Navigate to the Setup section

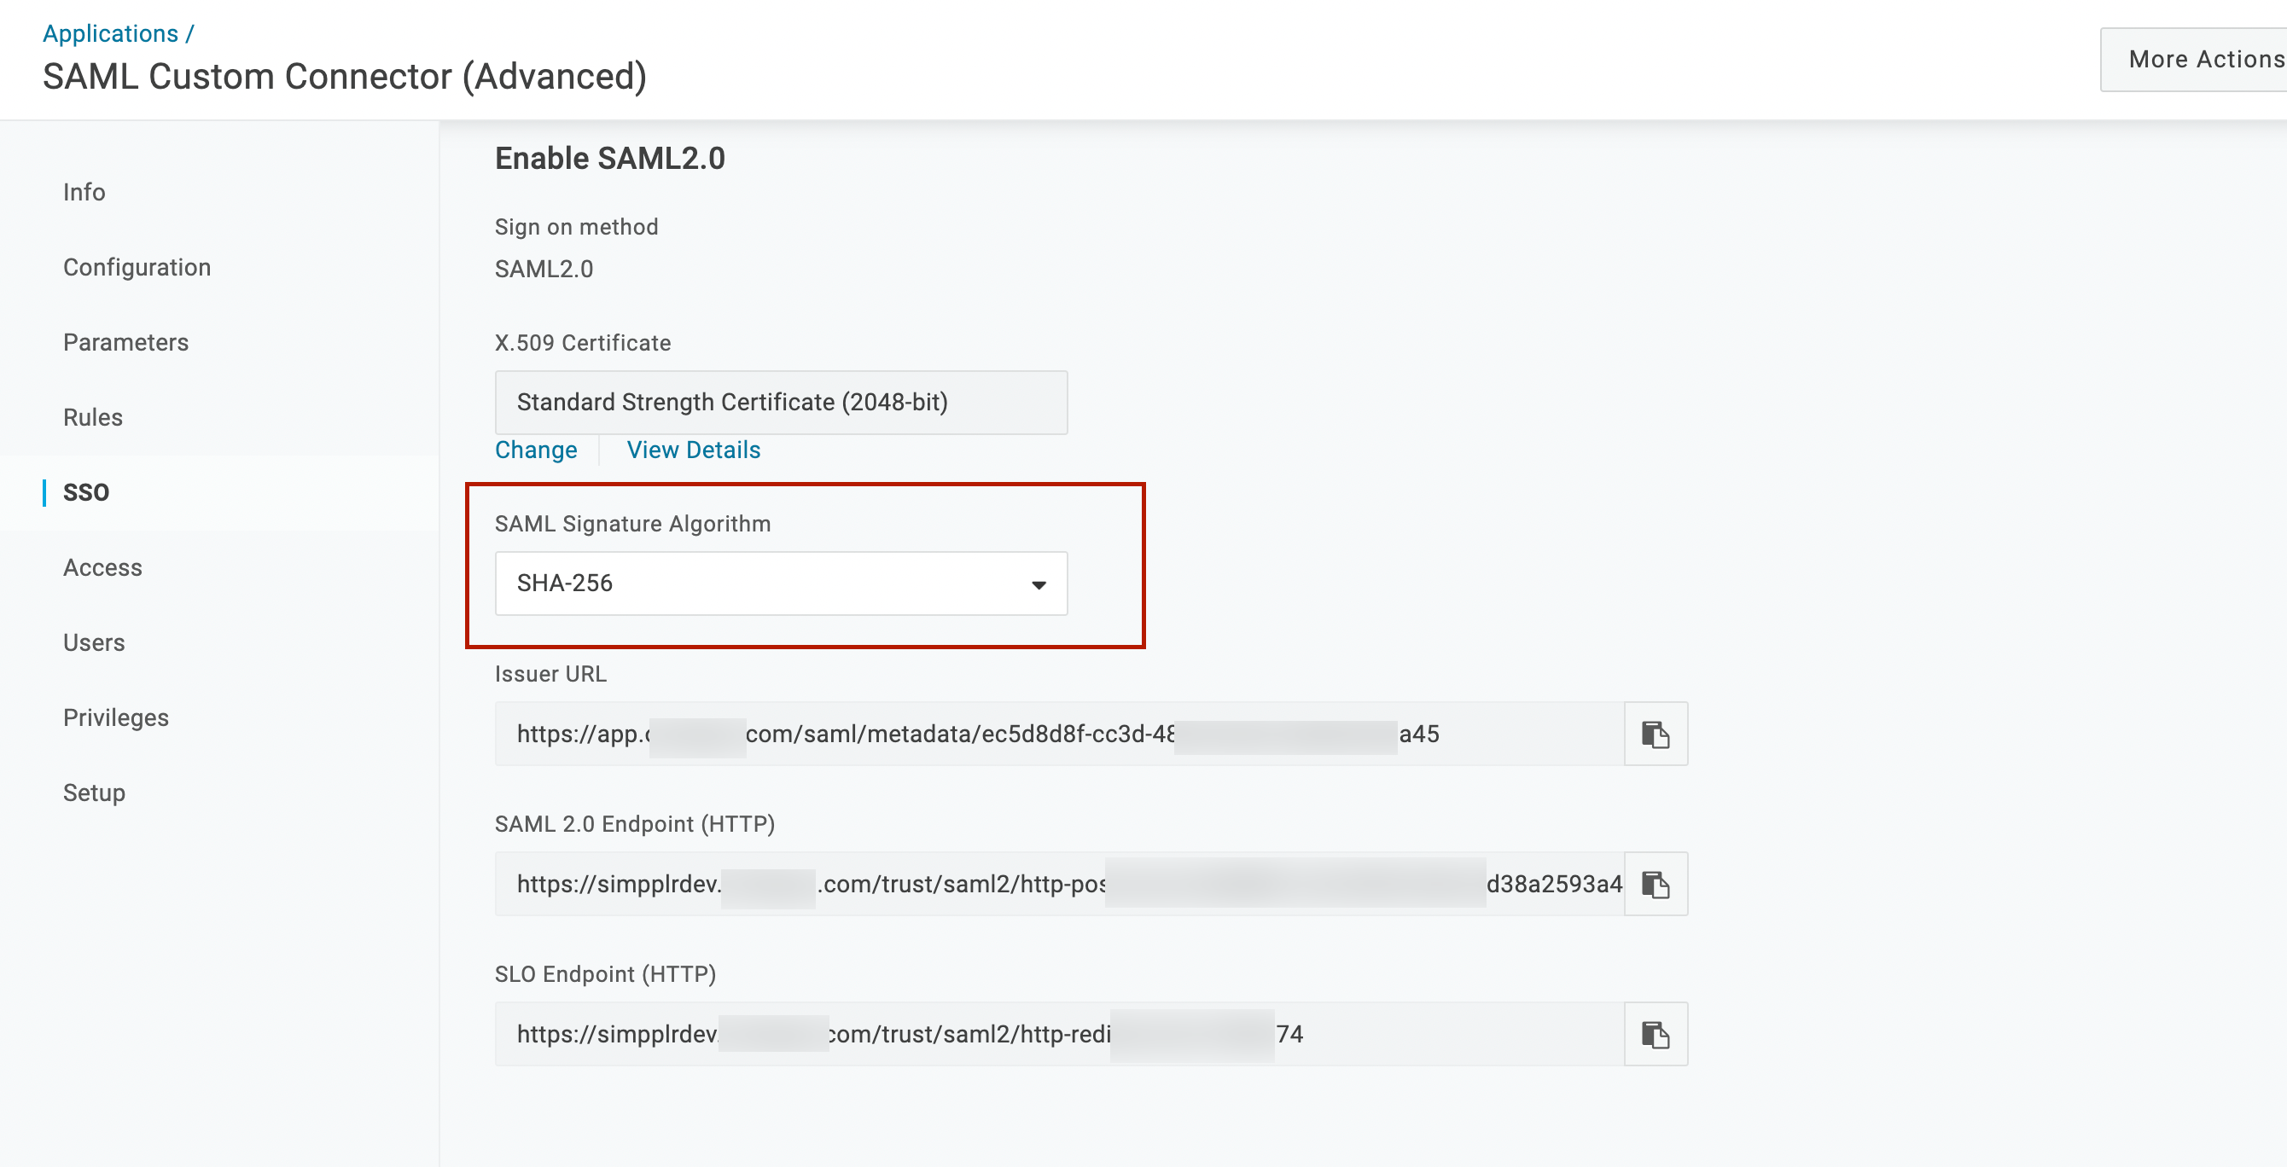point(93,792)
